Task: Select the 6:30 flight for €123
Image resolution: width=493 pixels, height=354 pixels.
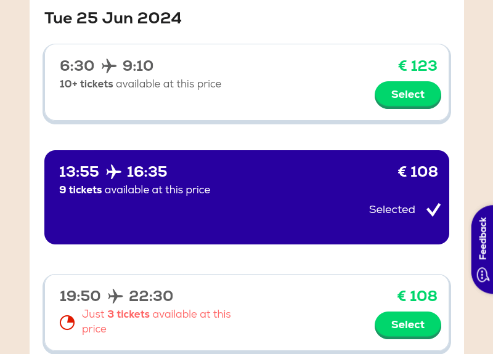Action: [408, 95]
